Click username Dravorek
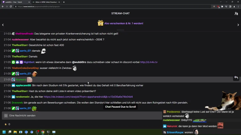Viewport: 241px width, 135px height. 17,102
